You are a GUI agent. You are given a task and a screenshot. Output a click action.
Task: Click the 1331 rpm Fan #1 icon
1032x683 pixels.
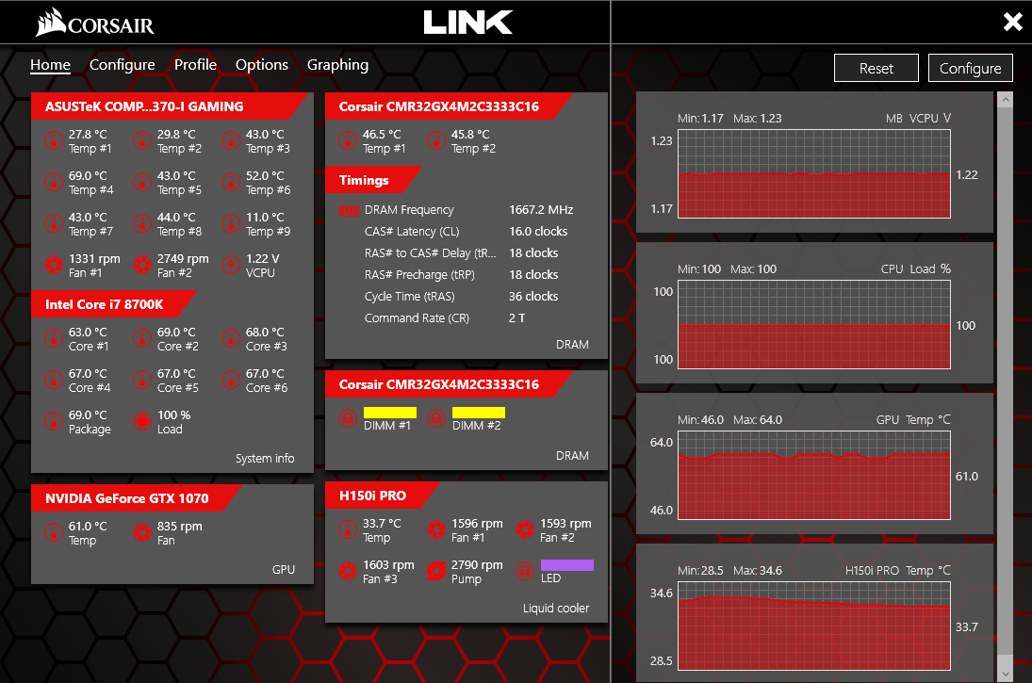tap(54, 265)
